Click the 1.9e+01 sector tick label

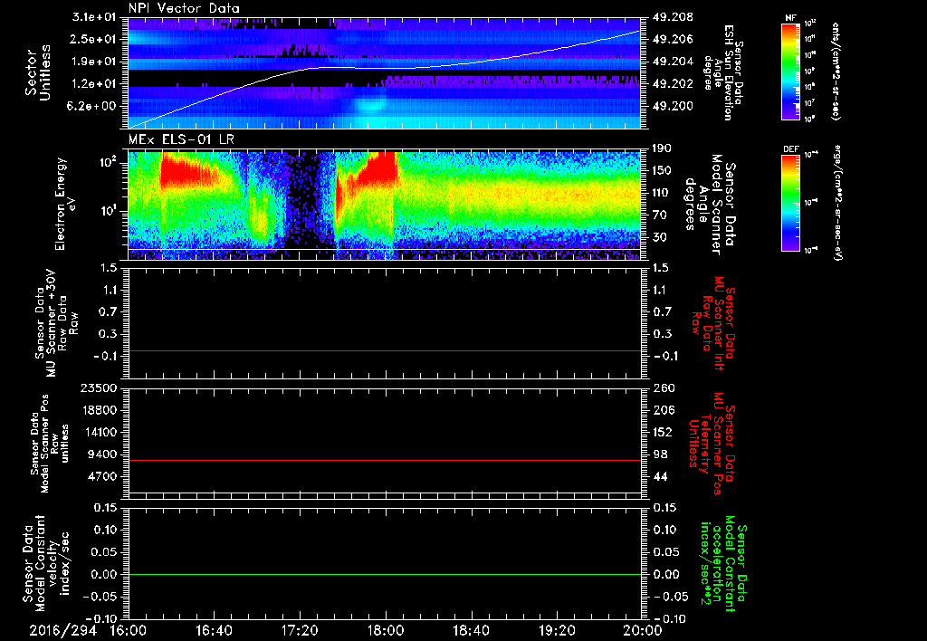point(93,62)
